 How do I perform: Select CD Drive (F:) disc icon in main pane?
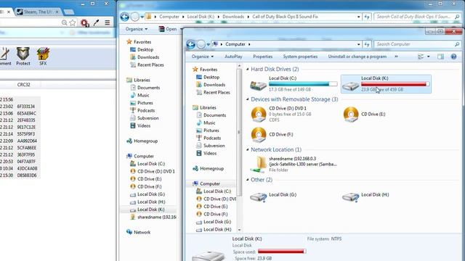tap(259, 135)
